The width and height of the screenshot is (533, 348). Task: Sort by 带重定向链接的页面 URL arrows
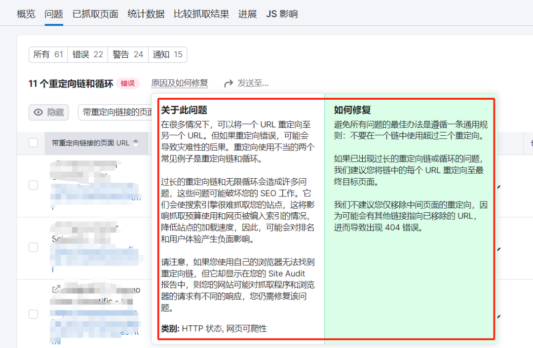pyautogui.click(x=136, y=143)
